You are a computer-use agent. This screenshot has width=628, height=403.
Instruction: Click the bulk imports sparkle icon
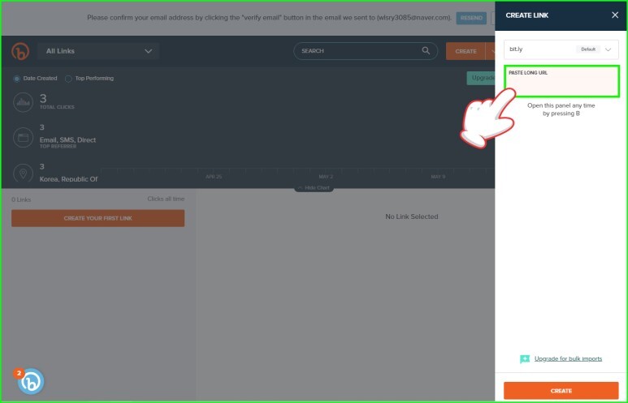pos(524,359)
